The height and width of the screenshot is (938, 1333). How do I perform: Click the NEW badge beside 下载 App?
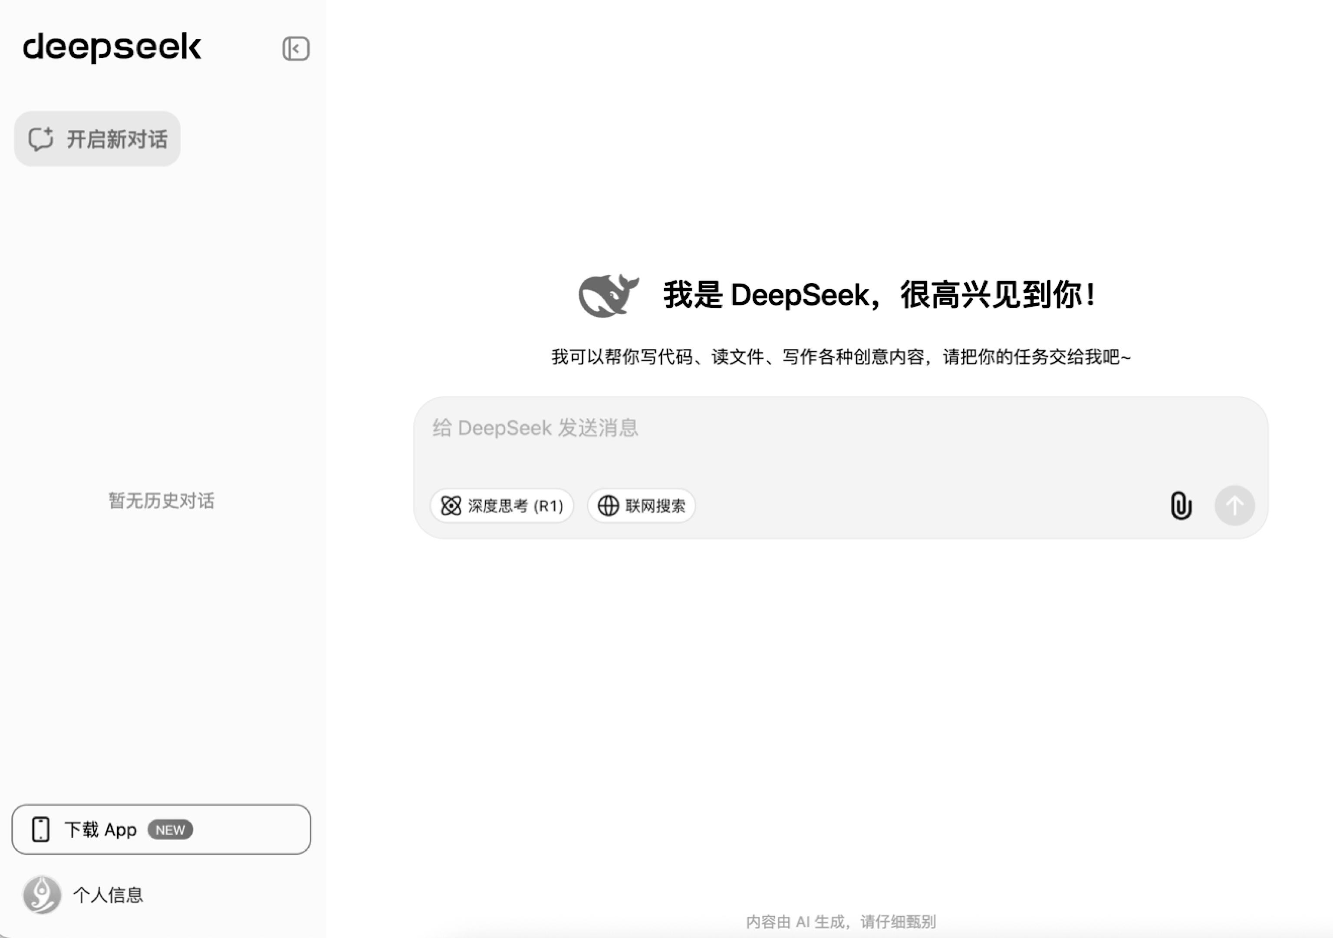[170, 829]
